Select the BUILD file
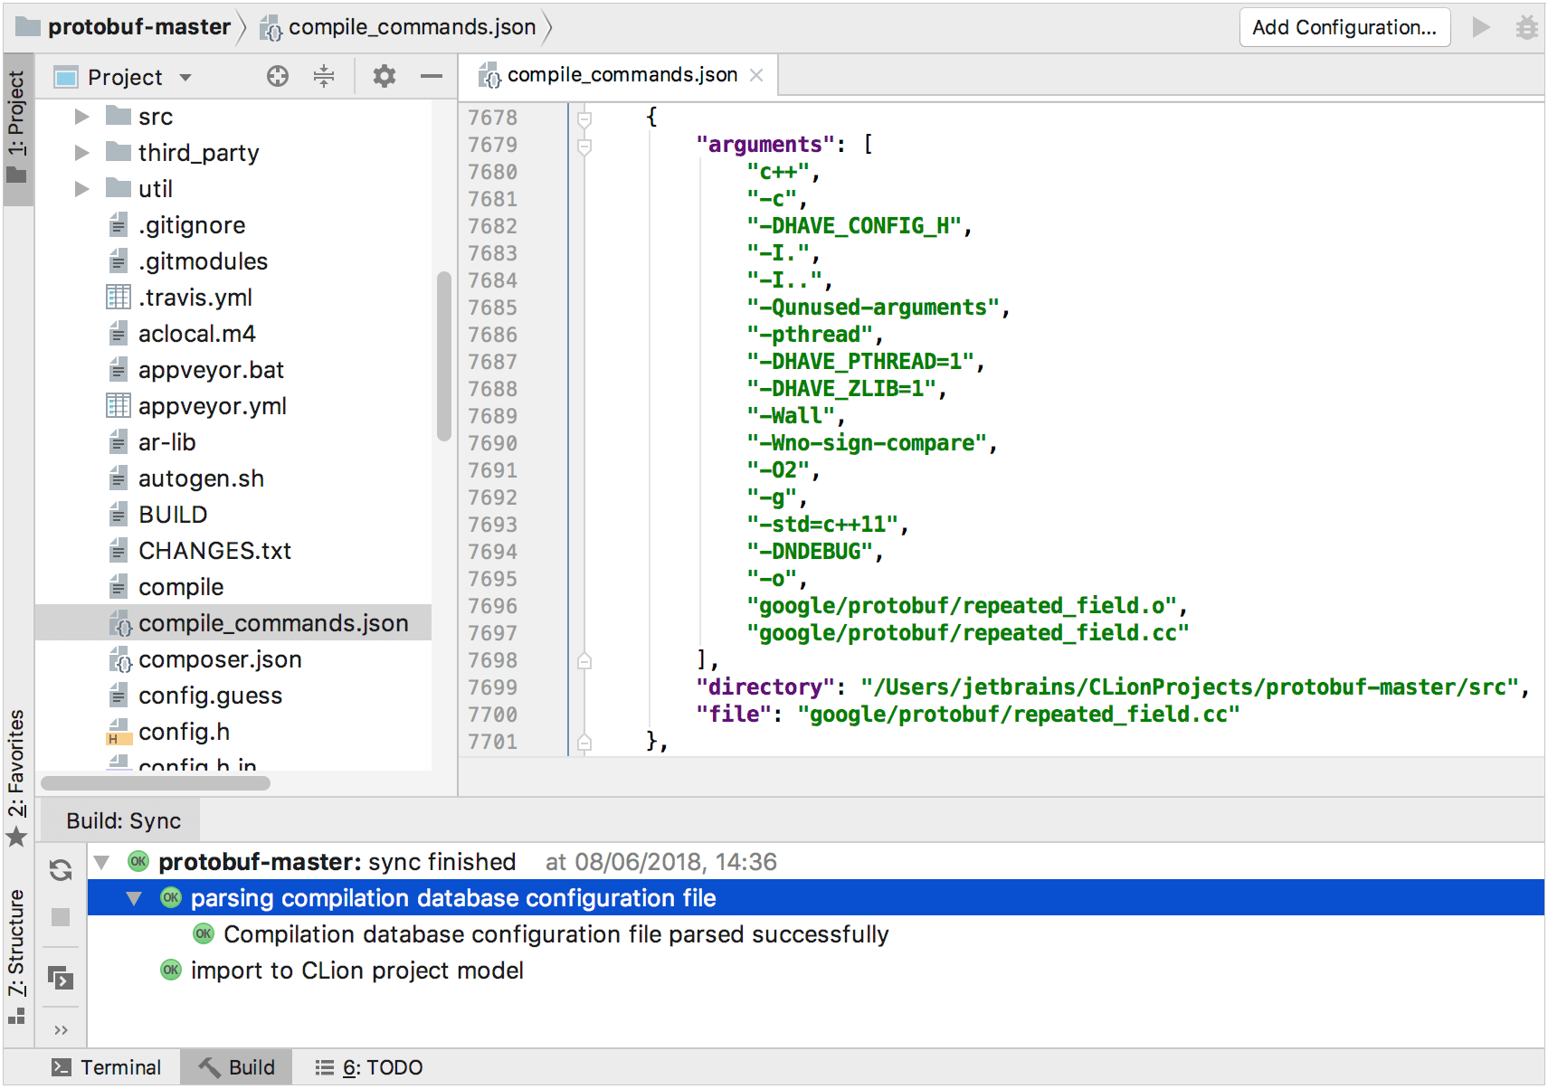The image size is (1548, 1089). click(173, 515)
